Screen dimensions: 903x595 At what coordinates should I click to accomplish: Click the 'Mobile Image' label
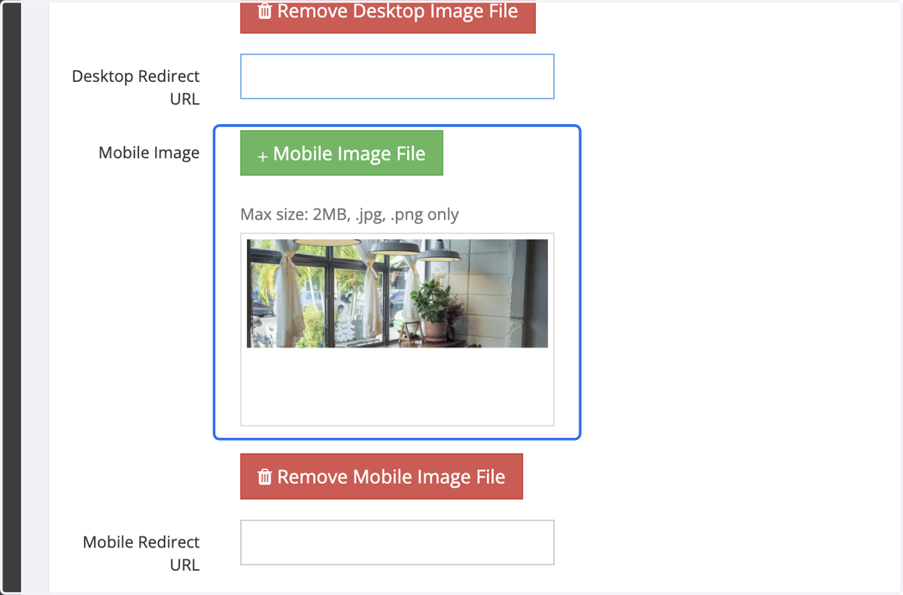click(x=149, y=153)
